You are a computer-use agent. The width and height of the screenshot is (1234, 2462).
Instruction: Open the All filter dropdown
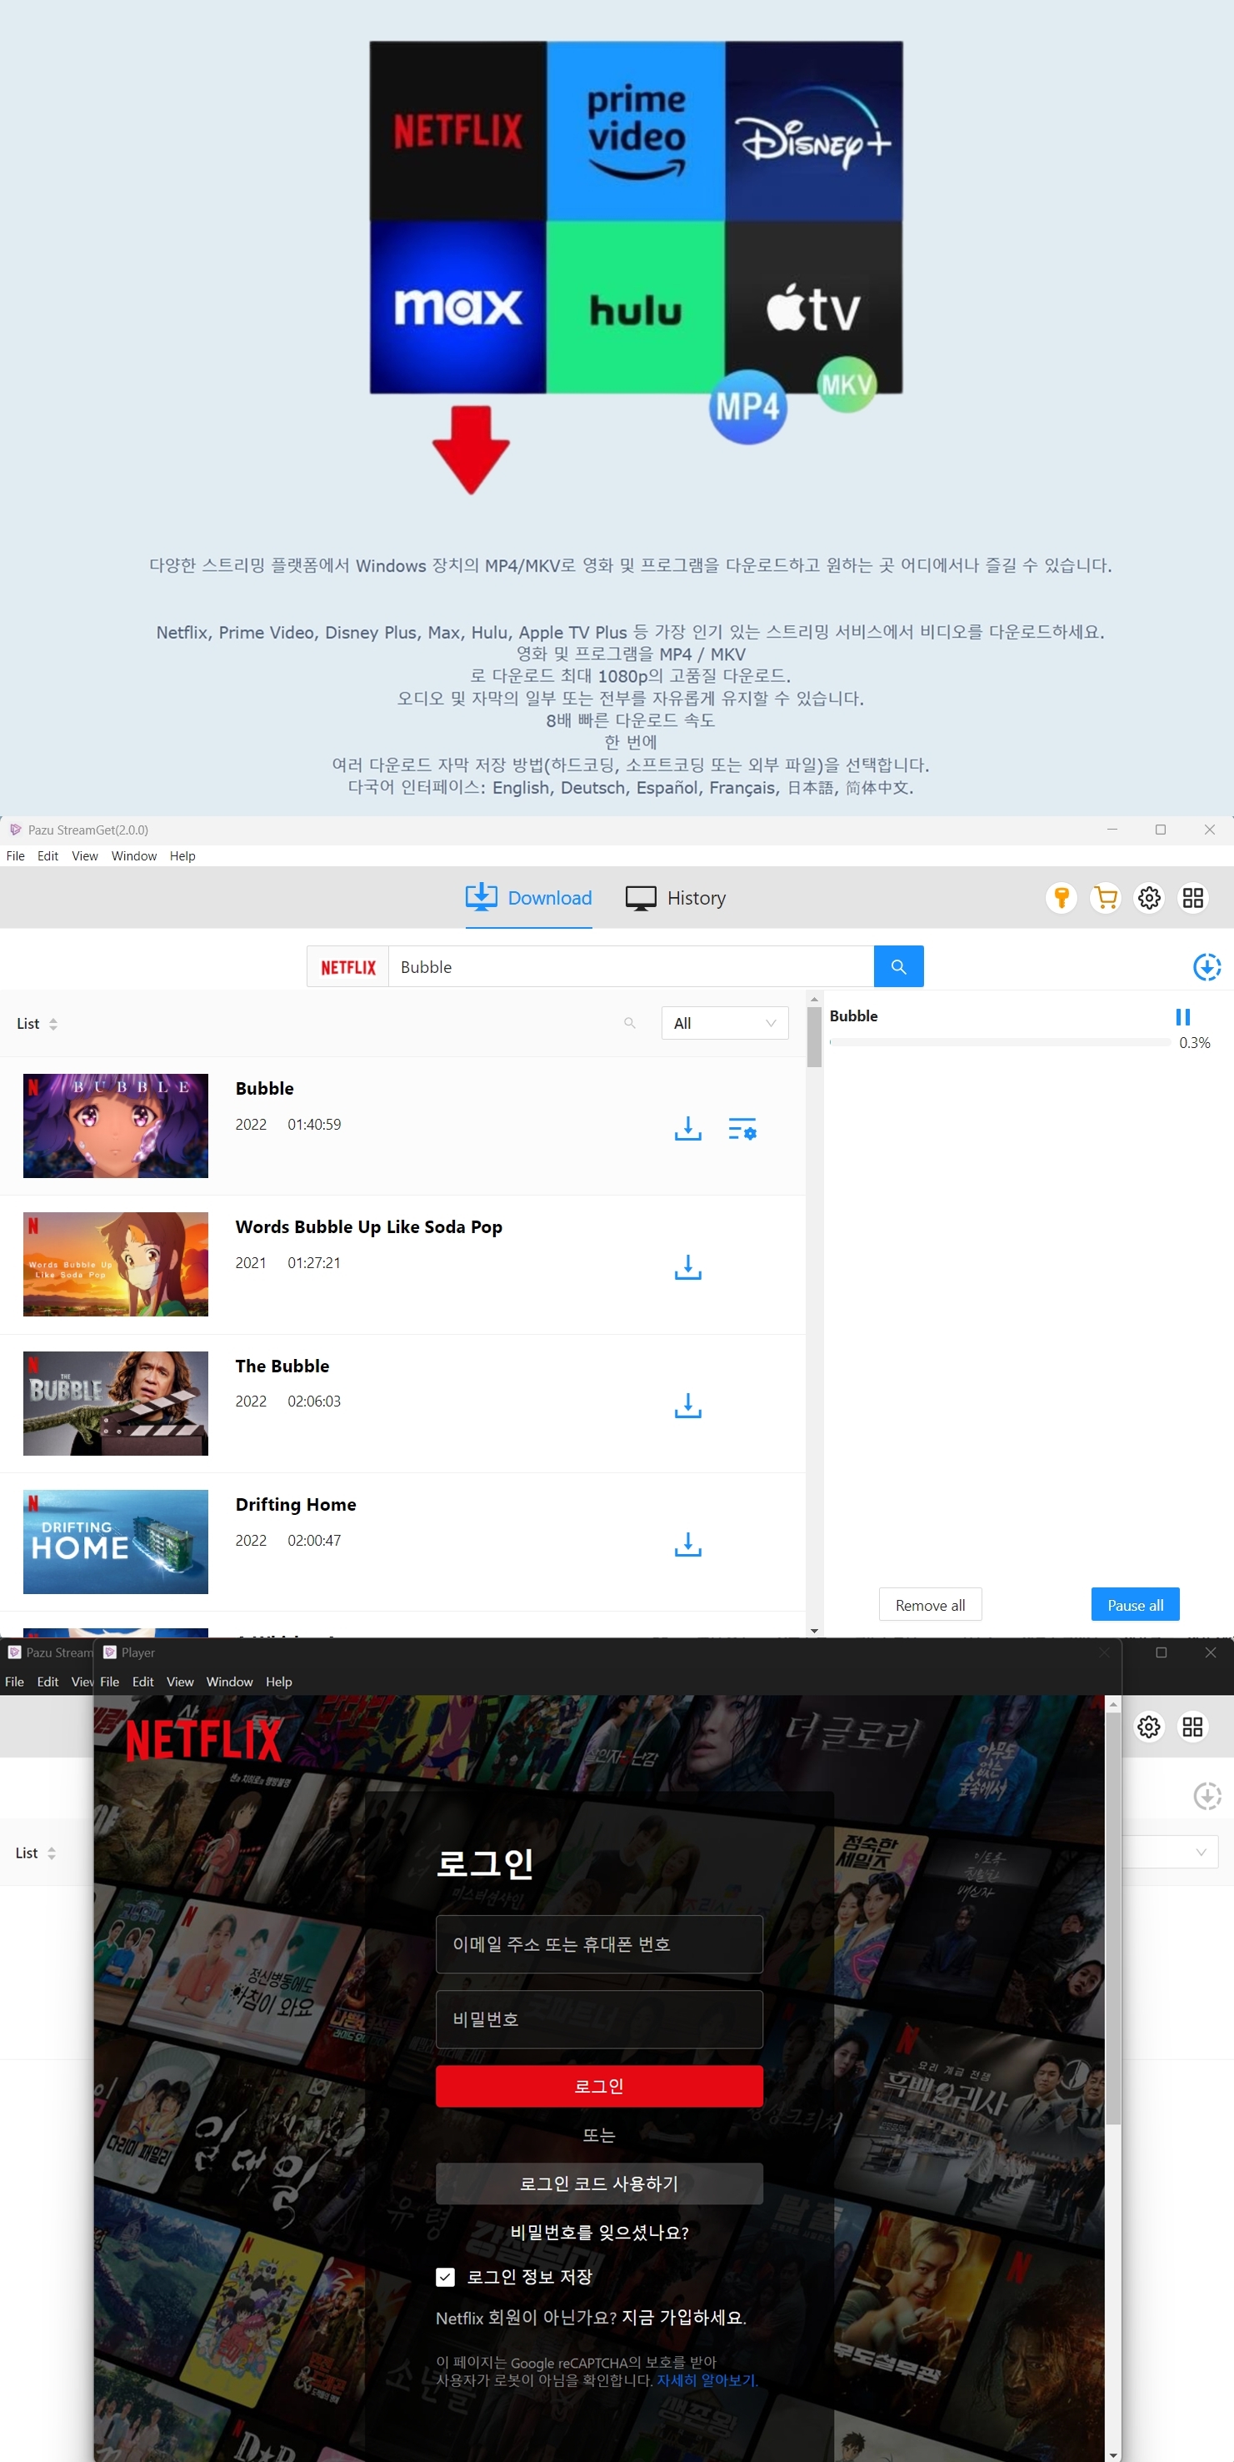[x=725, y=1023]
